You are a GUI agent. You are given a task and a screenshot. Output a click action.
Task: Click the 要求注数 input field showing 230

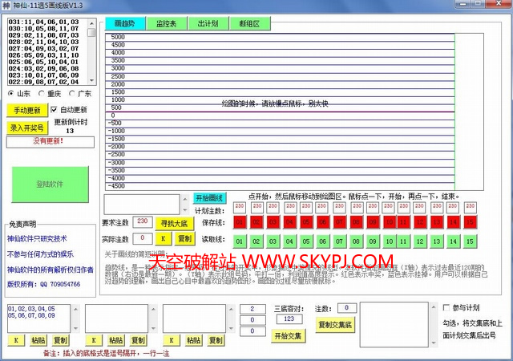[142, 221]
